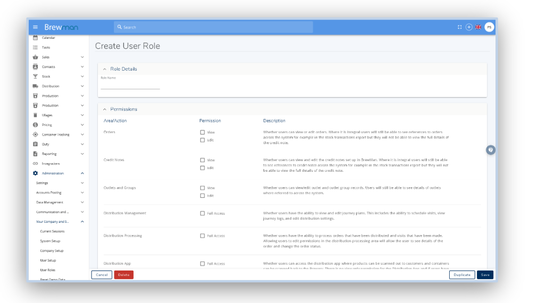Enable View permission for Orders

pos(202,132)
